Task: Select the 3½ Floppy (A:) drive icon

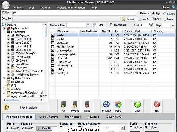Action: tap(13, 36)
